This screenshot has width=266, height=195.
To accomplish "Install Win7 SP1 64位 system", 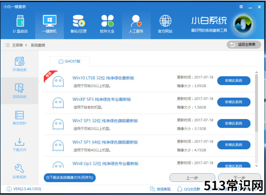I will [x=234, y=145].
